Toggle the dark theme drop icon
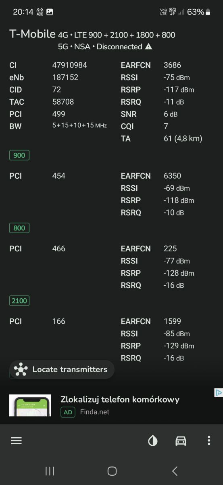 [153, 441]
